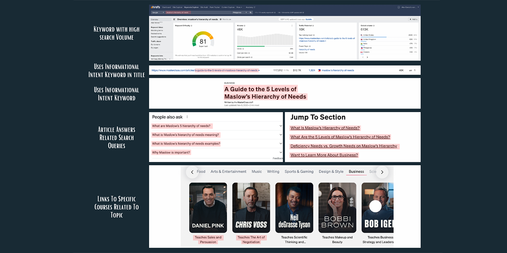Open By domains under Traffic share
507x253 pixels.
click(155, 45)
